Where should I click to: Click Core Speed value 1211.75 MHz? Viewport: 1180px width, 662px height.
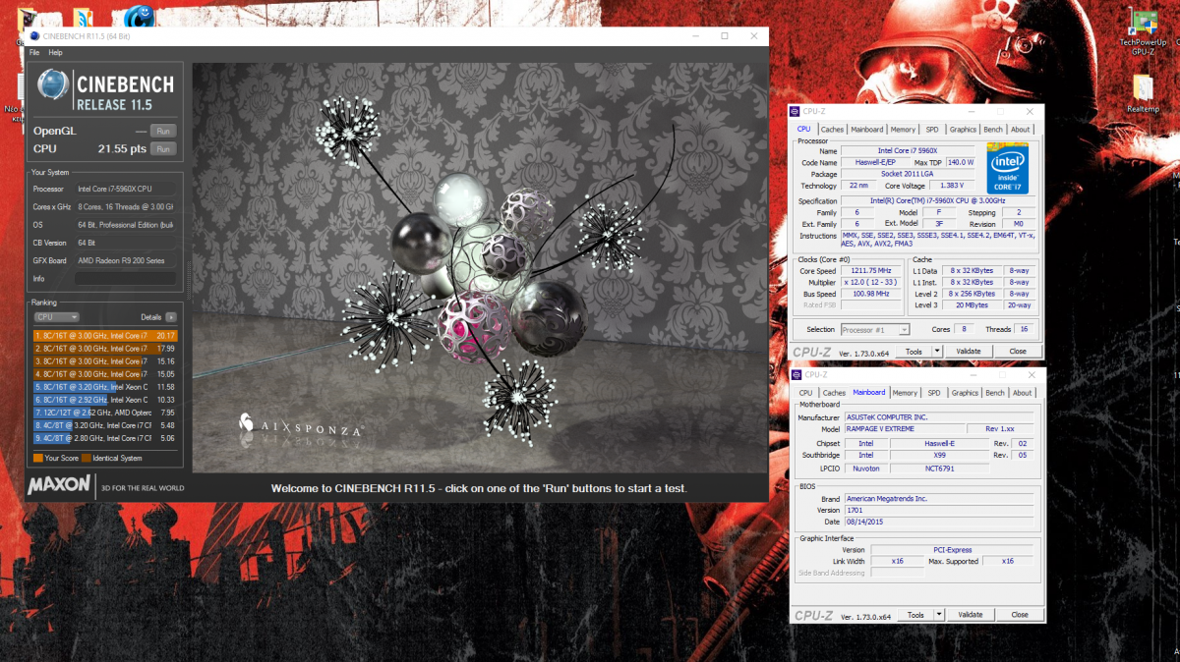870,271
